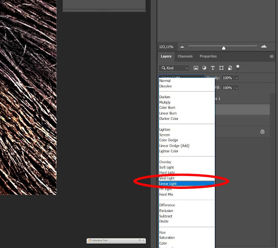Click the lock icon on the layer row
This screenshot has height=248, width=278.
(262, 132)
